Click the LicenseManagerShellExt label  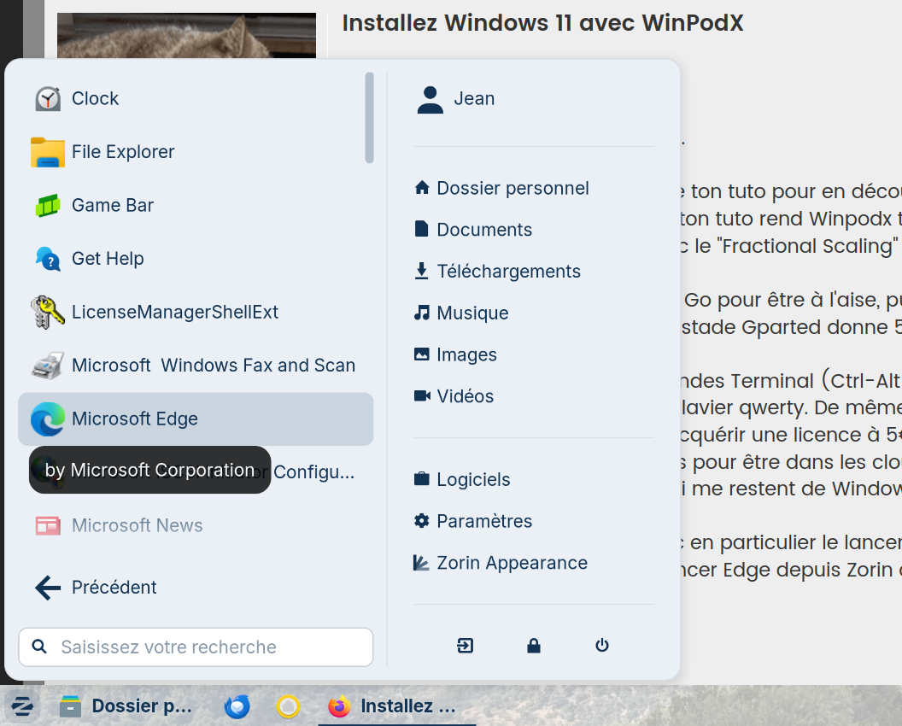pyautogui.click(x=175, y=312)
